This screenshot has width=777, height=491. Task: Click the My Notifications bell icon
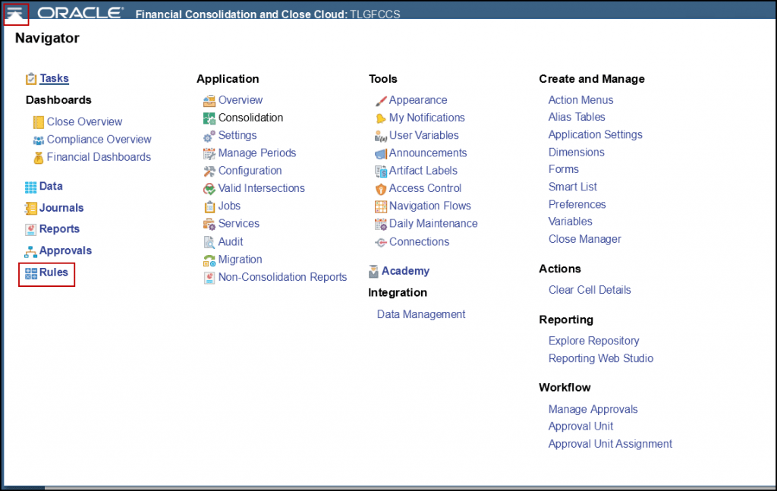point(381,118)
